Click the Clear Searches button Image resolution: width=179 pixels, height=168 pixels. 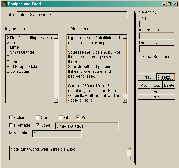coord(157,57)
